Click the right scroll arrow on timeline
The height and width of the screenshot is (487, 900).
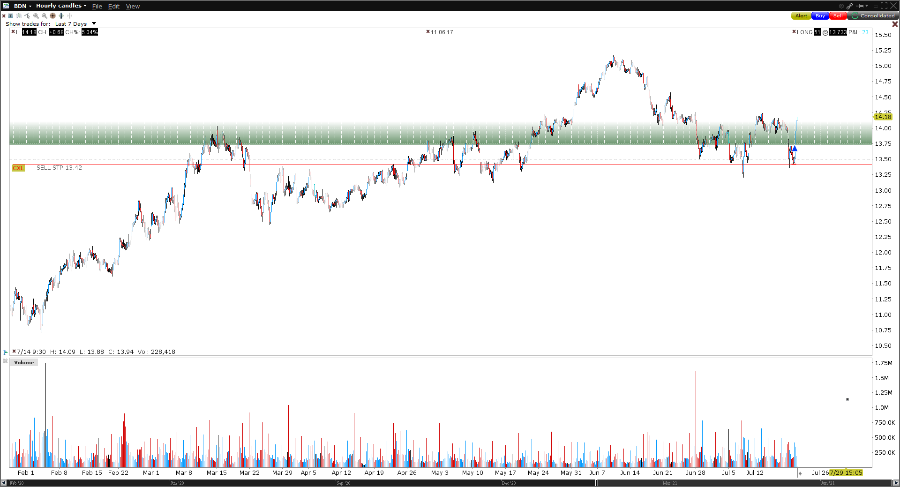click(x=896, y=483)
